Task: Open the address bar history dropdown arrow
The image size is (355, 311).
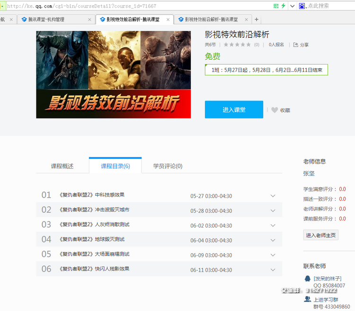Action: pyautogui.click(x=293, y=6)
